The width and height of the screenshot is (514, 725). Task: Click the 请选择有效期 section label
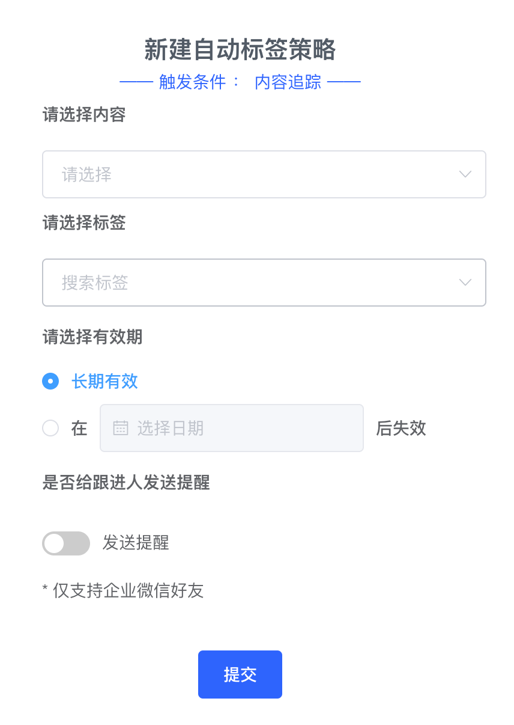point(92,337)
